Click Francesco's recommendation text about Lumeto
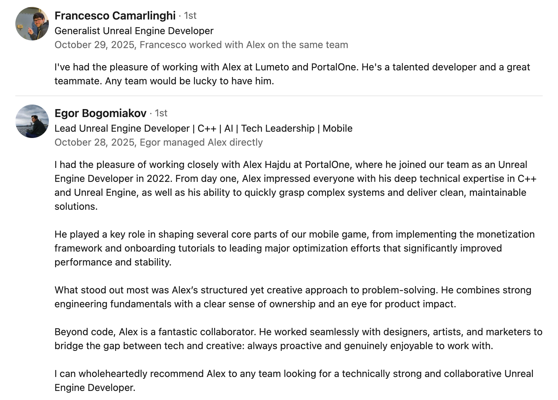Image resolution: width=558 pixels, height=400 pixels. [x=292, y=74]
